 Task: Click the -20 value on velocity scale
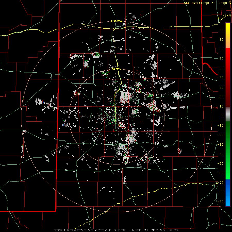(x=220, y=135)
